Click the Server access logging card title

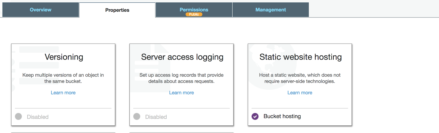182,57
